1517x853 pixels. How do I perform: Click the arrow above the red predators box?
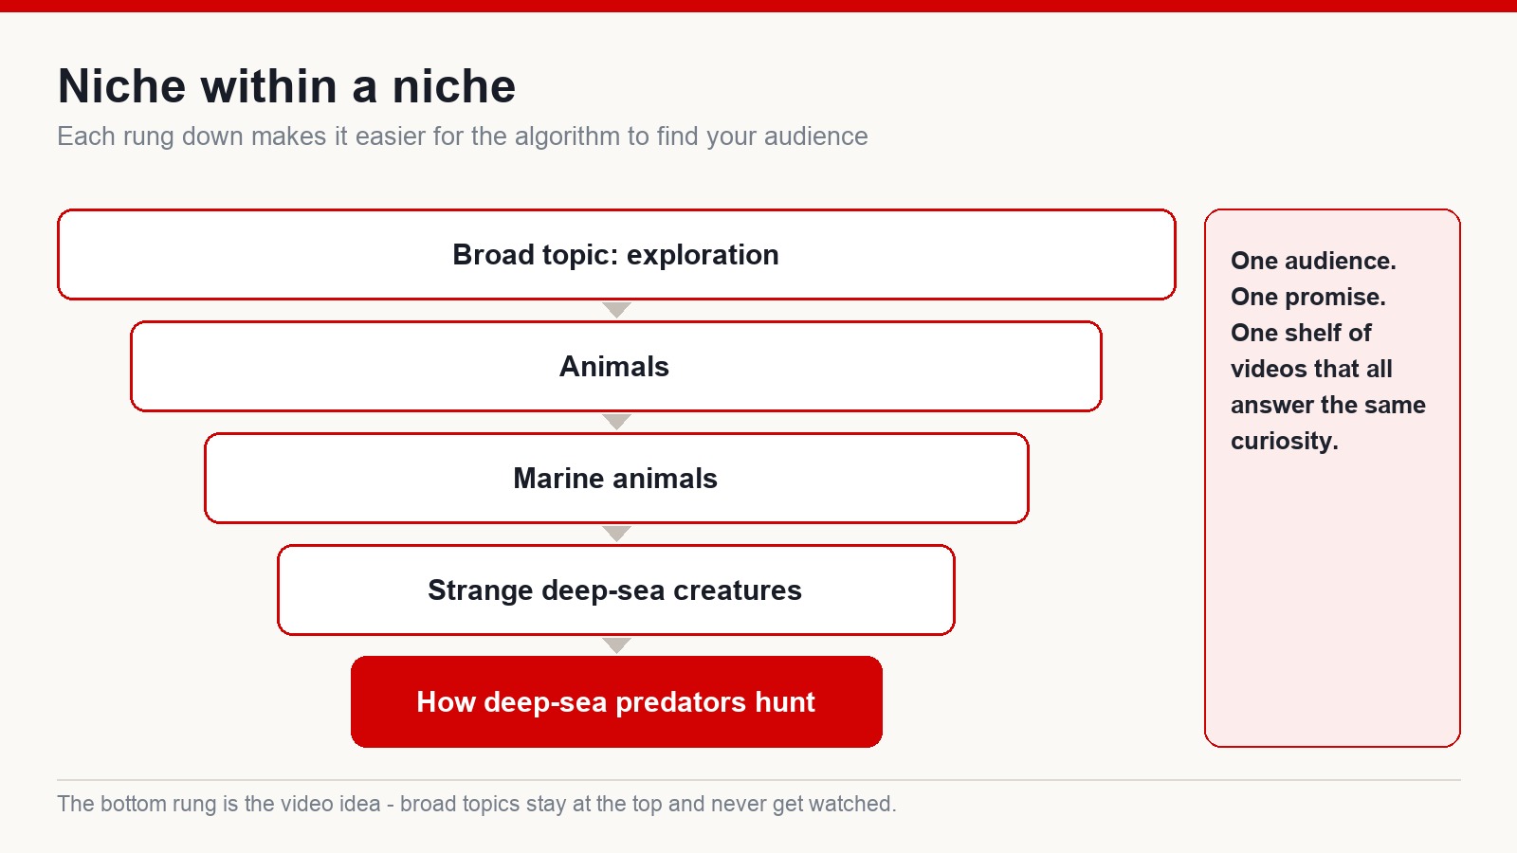click(616, 645)
